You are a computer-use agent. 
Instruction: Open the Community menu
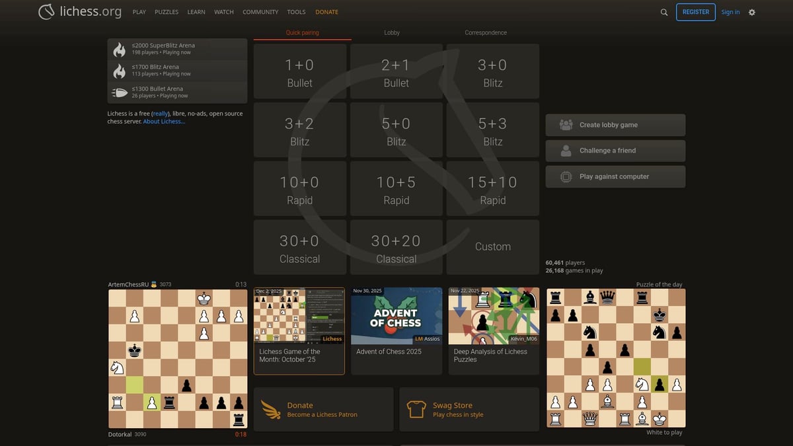[x=260, y=11]
